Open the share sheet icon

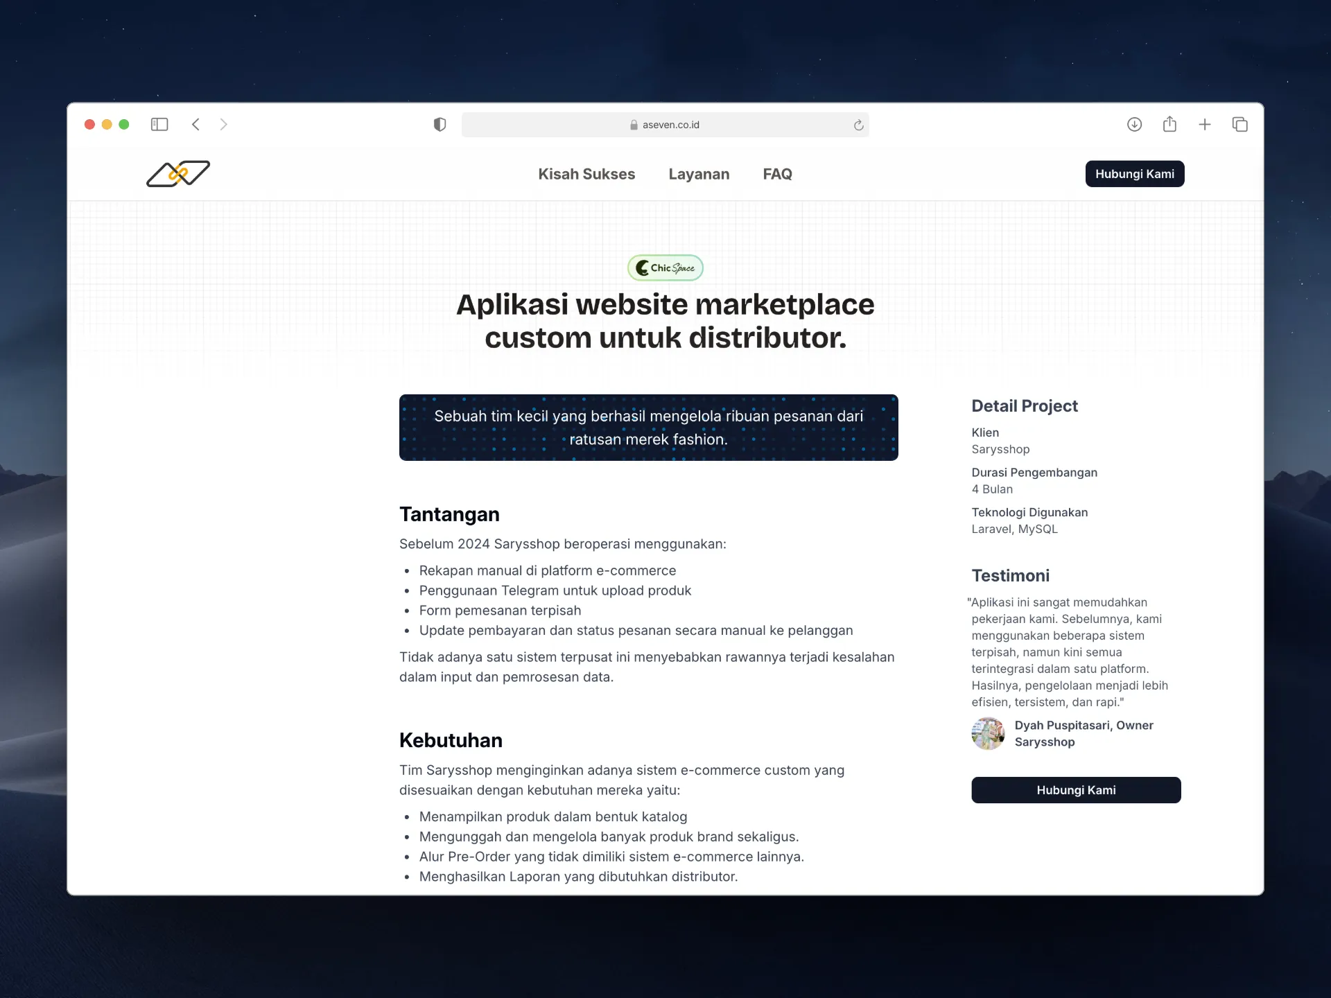pos(1169,124)
